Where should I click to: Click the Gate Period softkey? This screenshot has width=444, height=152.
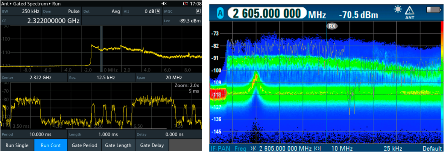click(84, 145)
